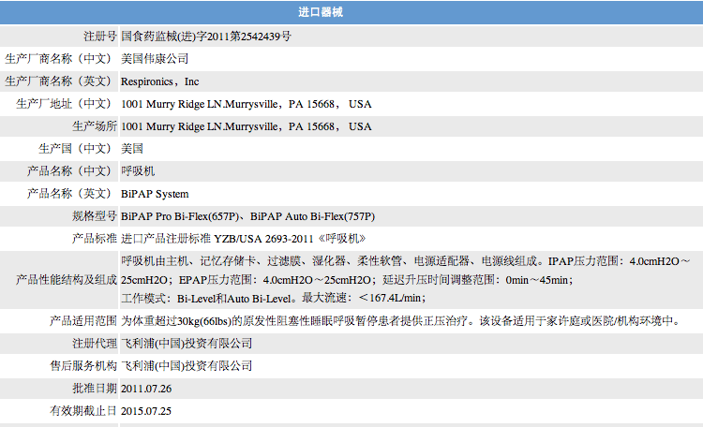Click model value BiPAP Pro Bi-Flex(657P)
703x427 pixels.
(x=180, y=216)
